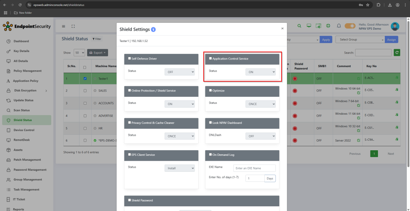
Task: Enable the Application Control Service checkbox
Action: 211,58
